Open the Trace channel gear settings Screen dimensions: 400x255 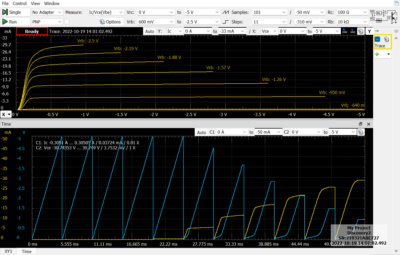coord(387,39)
